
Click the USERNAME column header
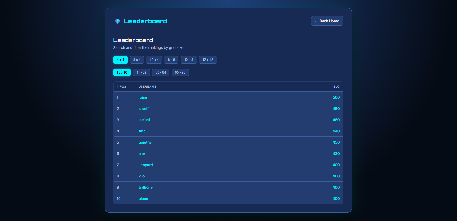click(147, 86)
